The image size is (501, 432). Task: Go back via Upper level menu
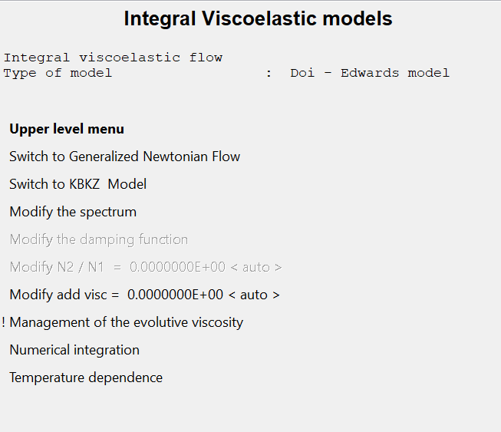[x=67, y=129]
